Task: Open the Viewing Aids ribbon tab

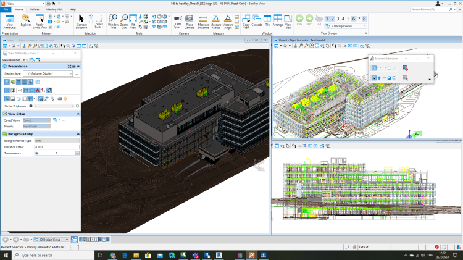Action: coord(55,10)
